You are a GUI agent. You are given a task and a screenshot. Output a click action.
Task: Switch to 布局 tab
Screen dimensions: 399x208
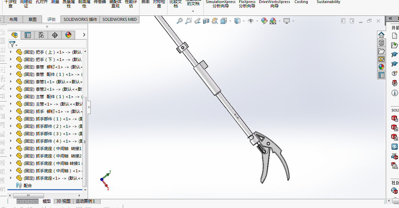click(x=13, y=19)
